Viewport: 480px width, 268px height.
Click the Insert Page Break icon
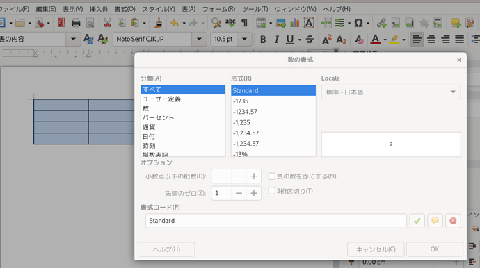[x=326, y=23]
